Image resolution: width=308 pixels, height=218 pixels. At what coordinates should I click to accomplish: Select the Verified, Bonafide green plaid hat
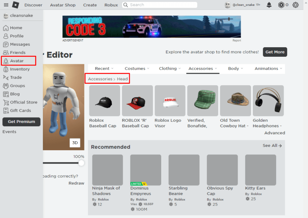[203, 101]
